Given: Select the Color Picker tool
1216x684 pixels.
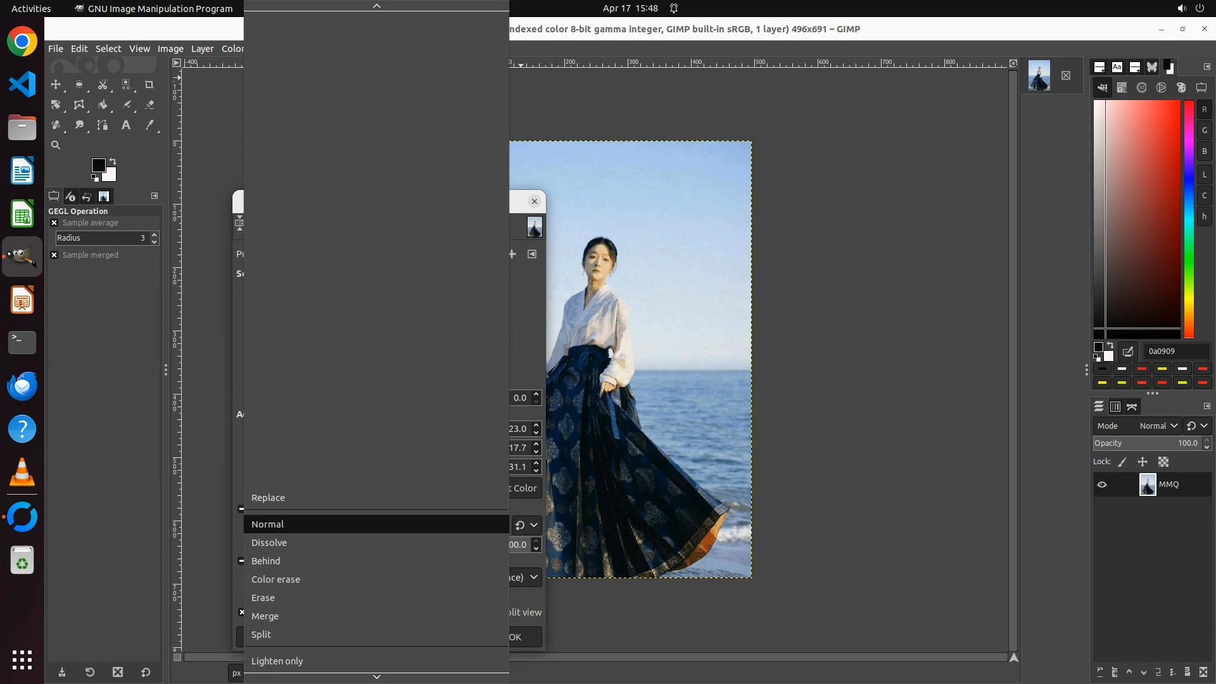Looking at the screenshot, I should (149, 125).
